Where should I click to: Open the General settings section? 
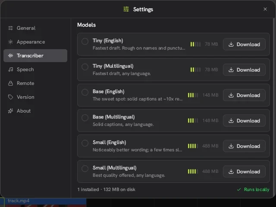point(35,28)
